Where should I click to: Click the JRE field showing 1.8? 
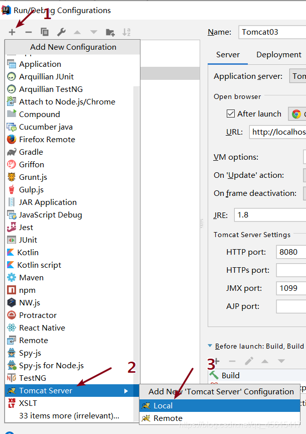pos(270,215)
